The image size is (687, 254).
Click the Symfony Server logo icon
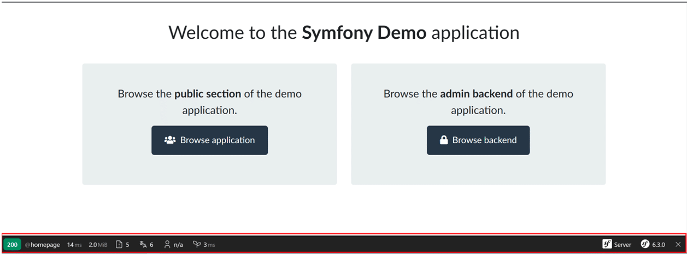(x=607, y=244)
